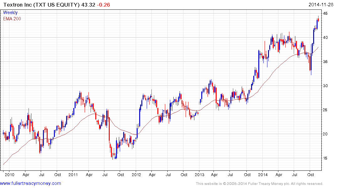This screenshot has width=337, height=188.
Task: Click the copyright notice text
Action: [x=260, y=184]
